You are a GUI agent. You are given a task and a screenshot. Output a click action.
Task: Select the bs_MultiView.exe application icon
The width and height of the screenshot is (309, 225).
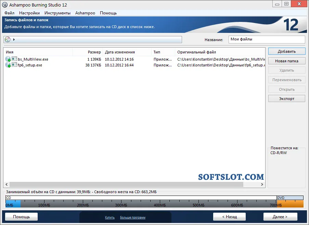(14, 59)
